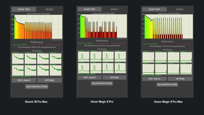Screen dimensions: 204x115
Task: Click the 'Xiaomi 18 Pro Max' caption
Action: click(36, 102)
